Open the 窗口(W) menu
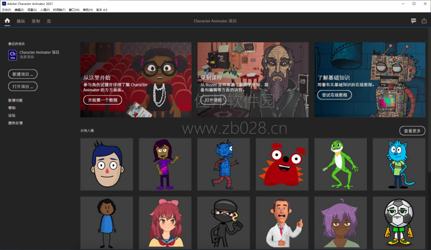Image resolution: width=431 pixels, height=250 pixels. tap(74, 10)
